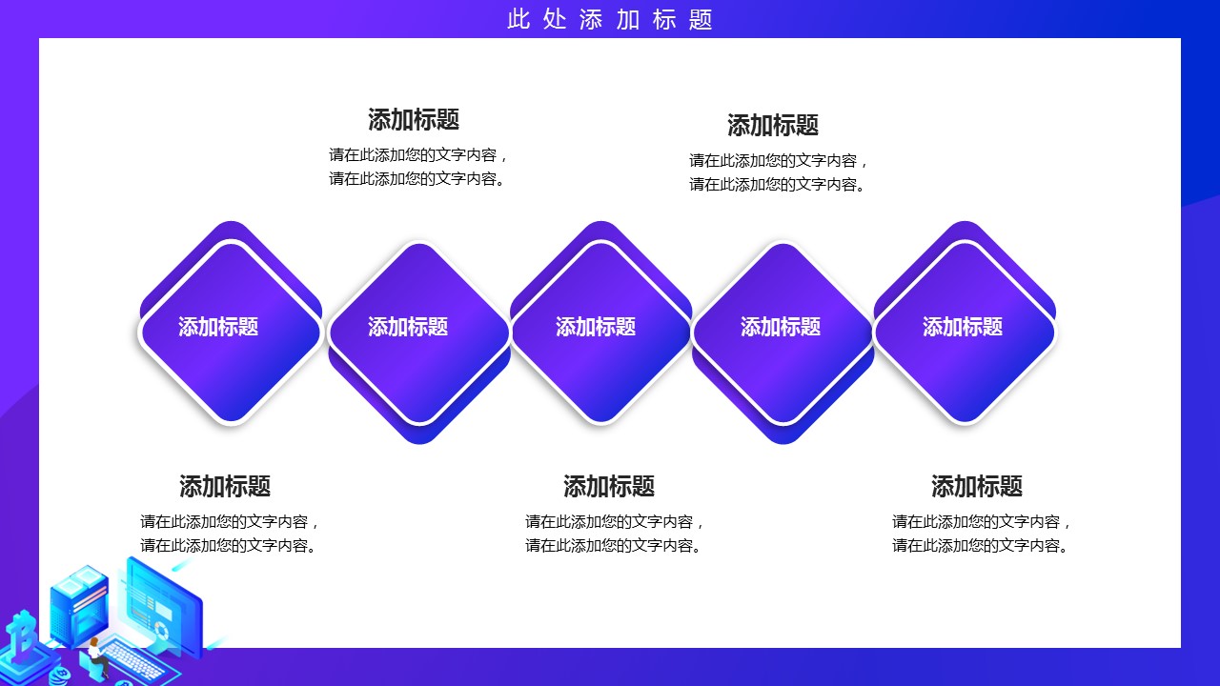Click the computer monitor illustration
This screenshot has height=686, width=1220.
tap(162, 605)
